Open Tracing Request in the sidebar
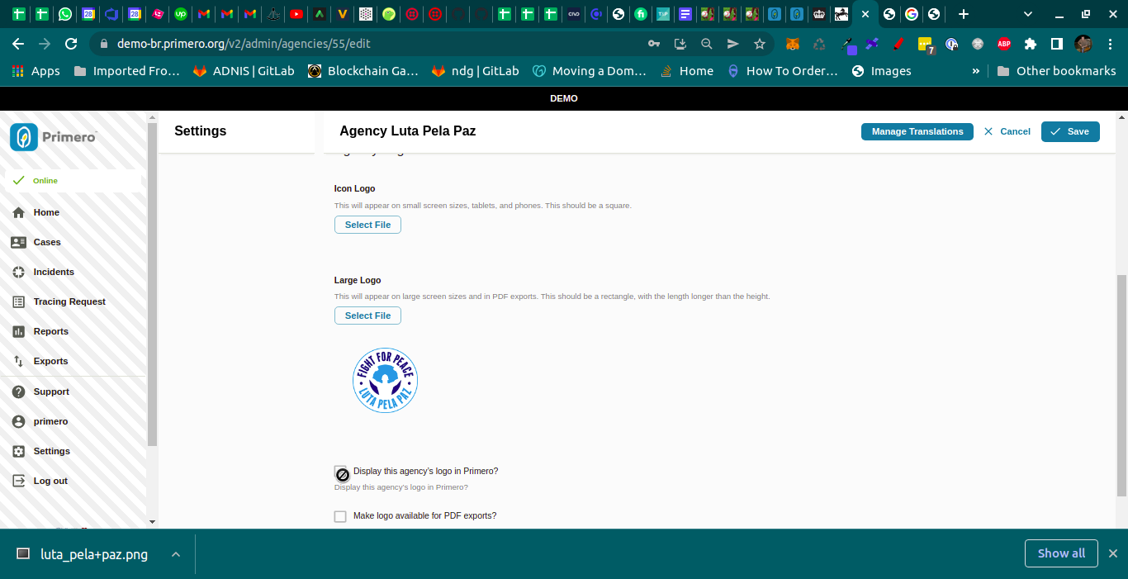 pos(69,301)
